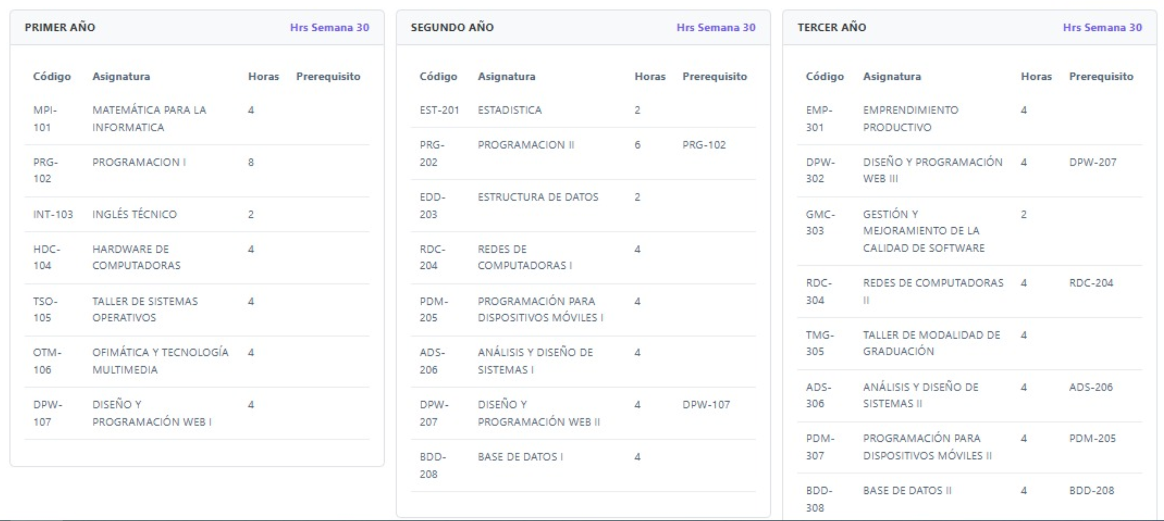Select the PROGRAMACION I subject row

pyautogui.click(x=139, y=162)
